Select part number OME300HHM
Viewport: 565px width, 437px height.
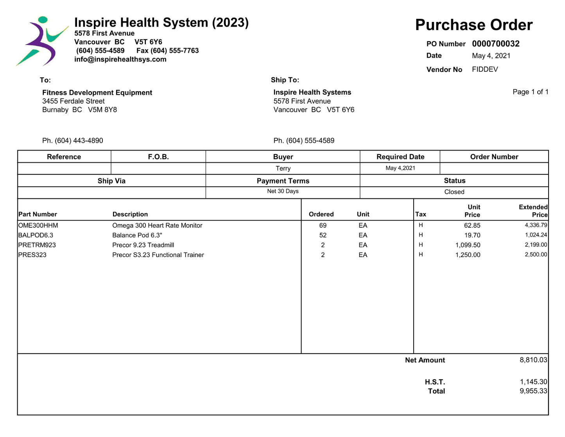pyautogui.click(x=38, y=226)
